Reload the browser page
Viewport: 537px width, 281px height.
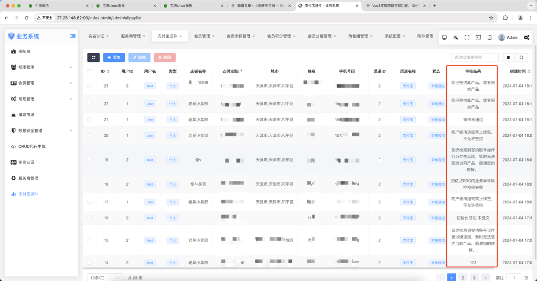(x=27, y=18)
